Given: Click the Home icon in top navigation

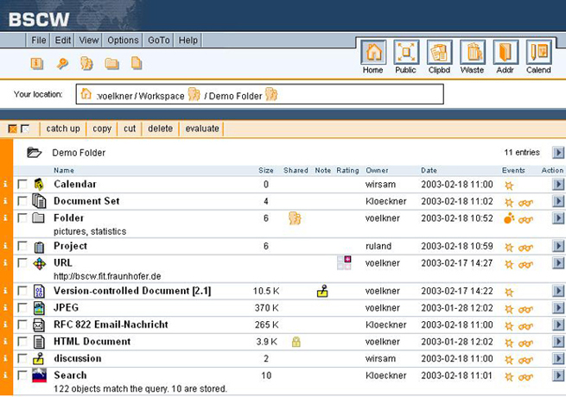Looking at the screenshot, I should pos(373,53).
